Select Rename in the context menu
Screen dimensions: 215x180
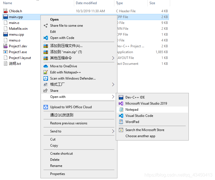coord(79,166)
